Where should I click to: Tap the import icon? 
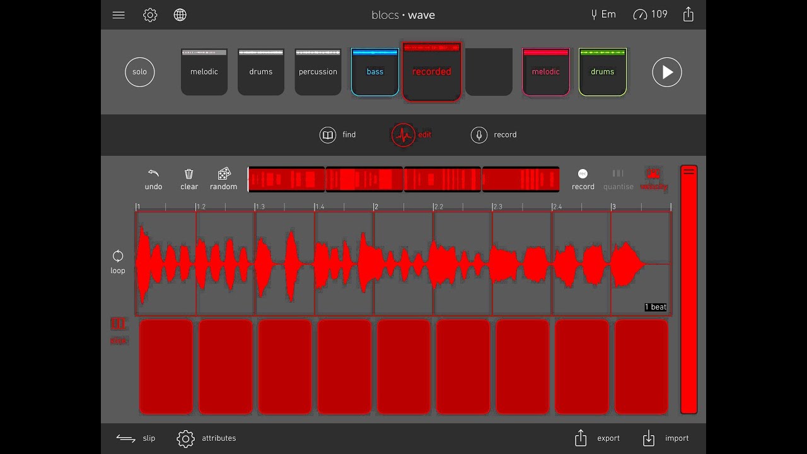pos(649,438)
